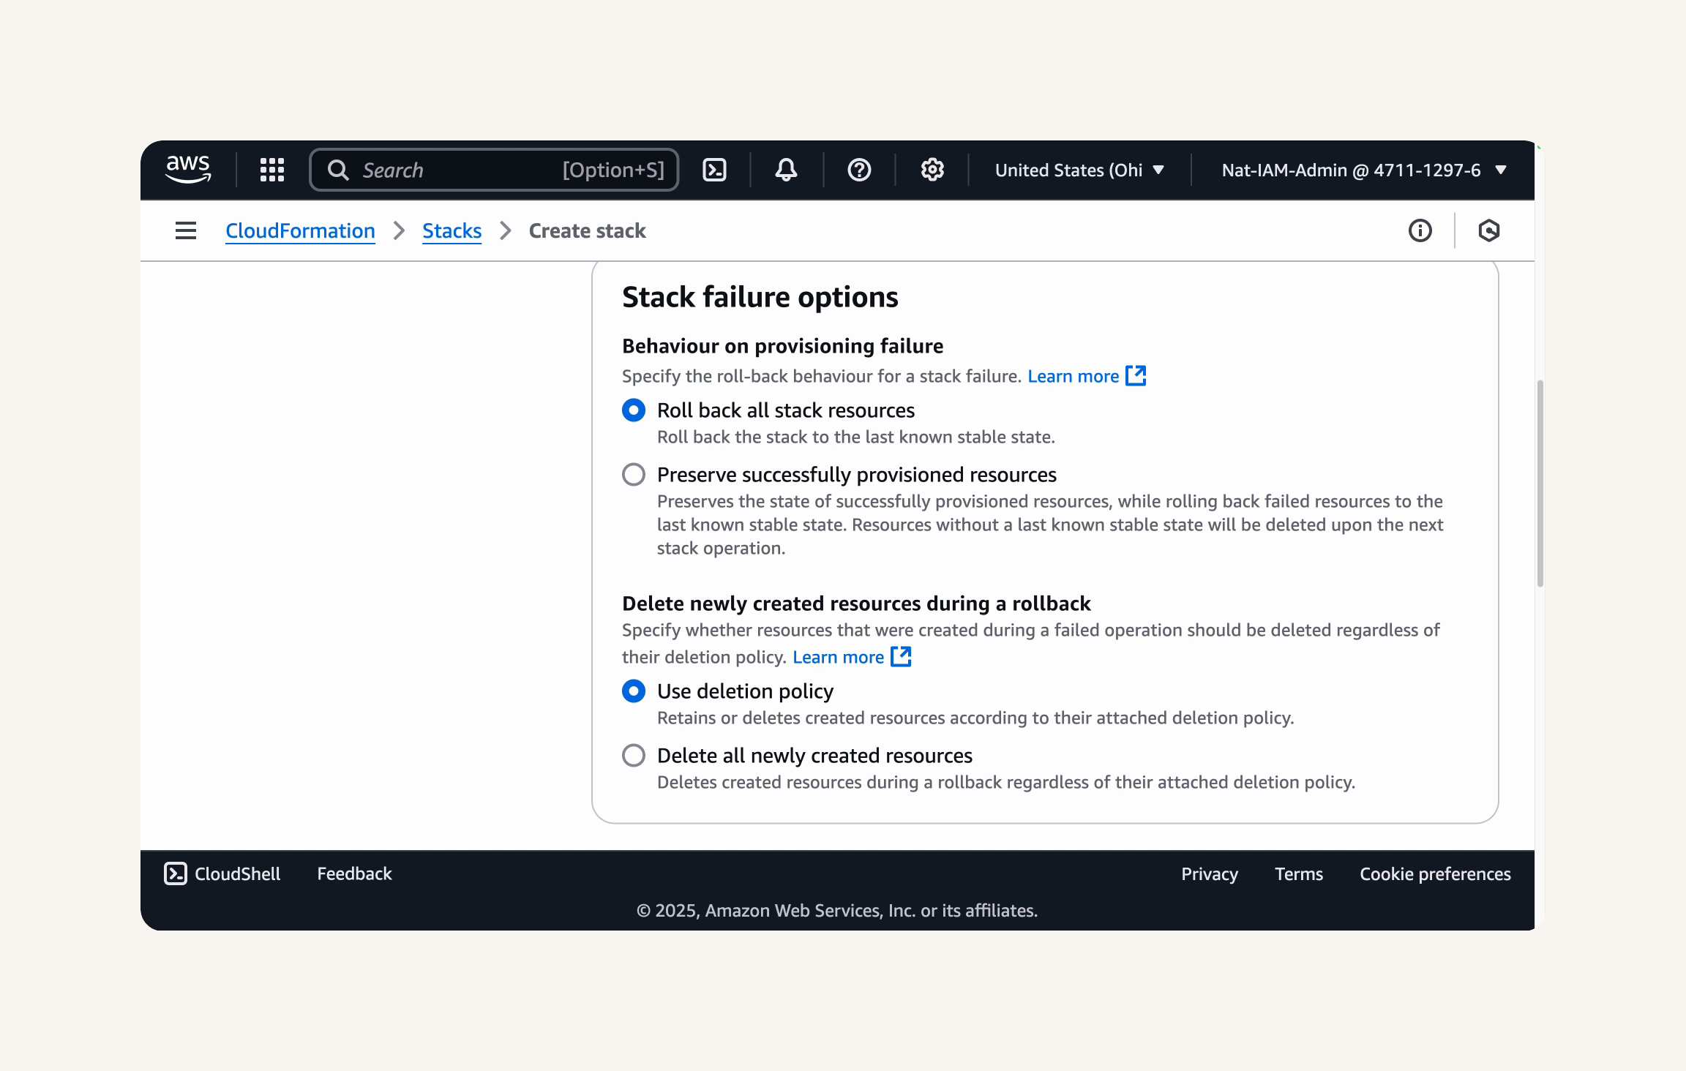Select Use deletion policy option
The height and width of the screenshot is (1071, 1686).
coord(634,691)
